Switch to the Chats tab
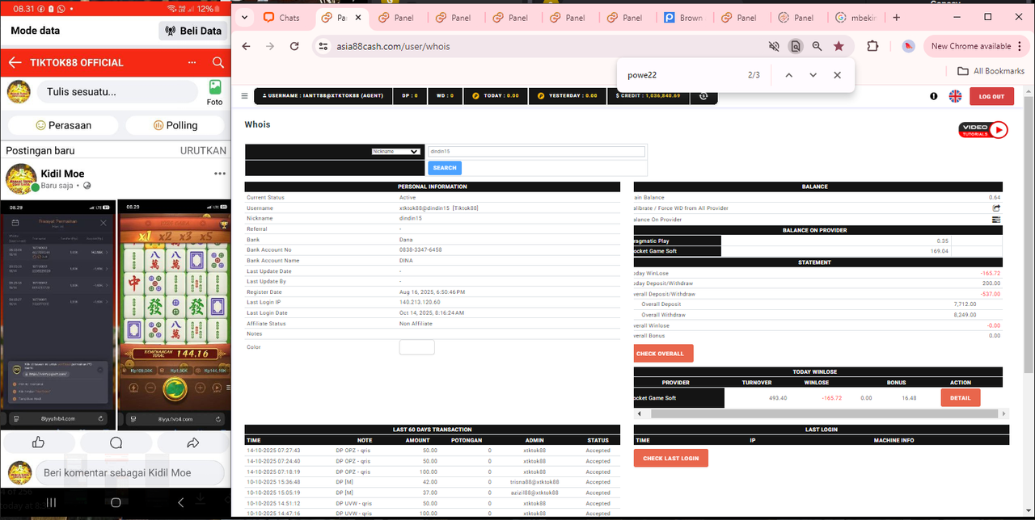 [281, 18]
